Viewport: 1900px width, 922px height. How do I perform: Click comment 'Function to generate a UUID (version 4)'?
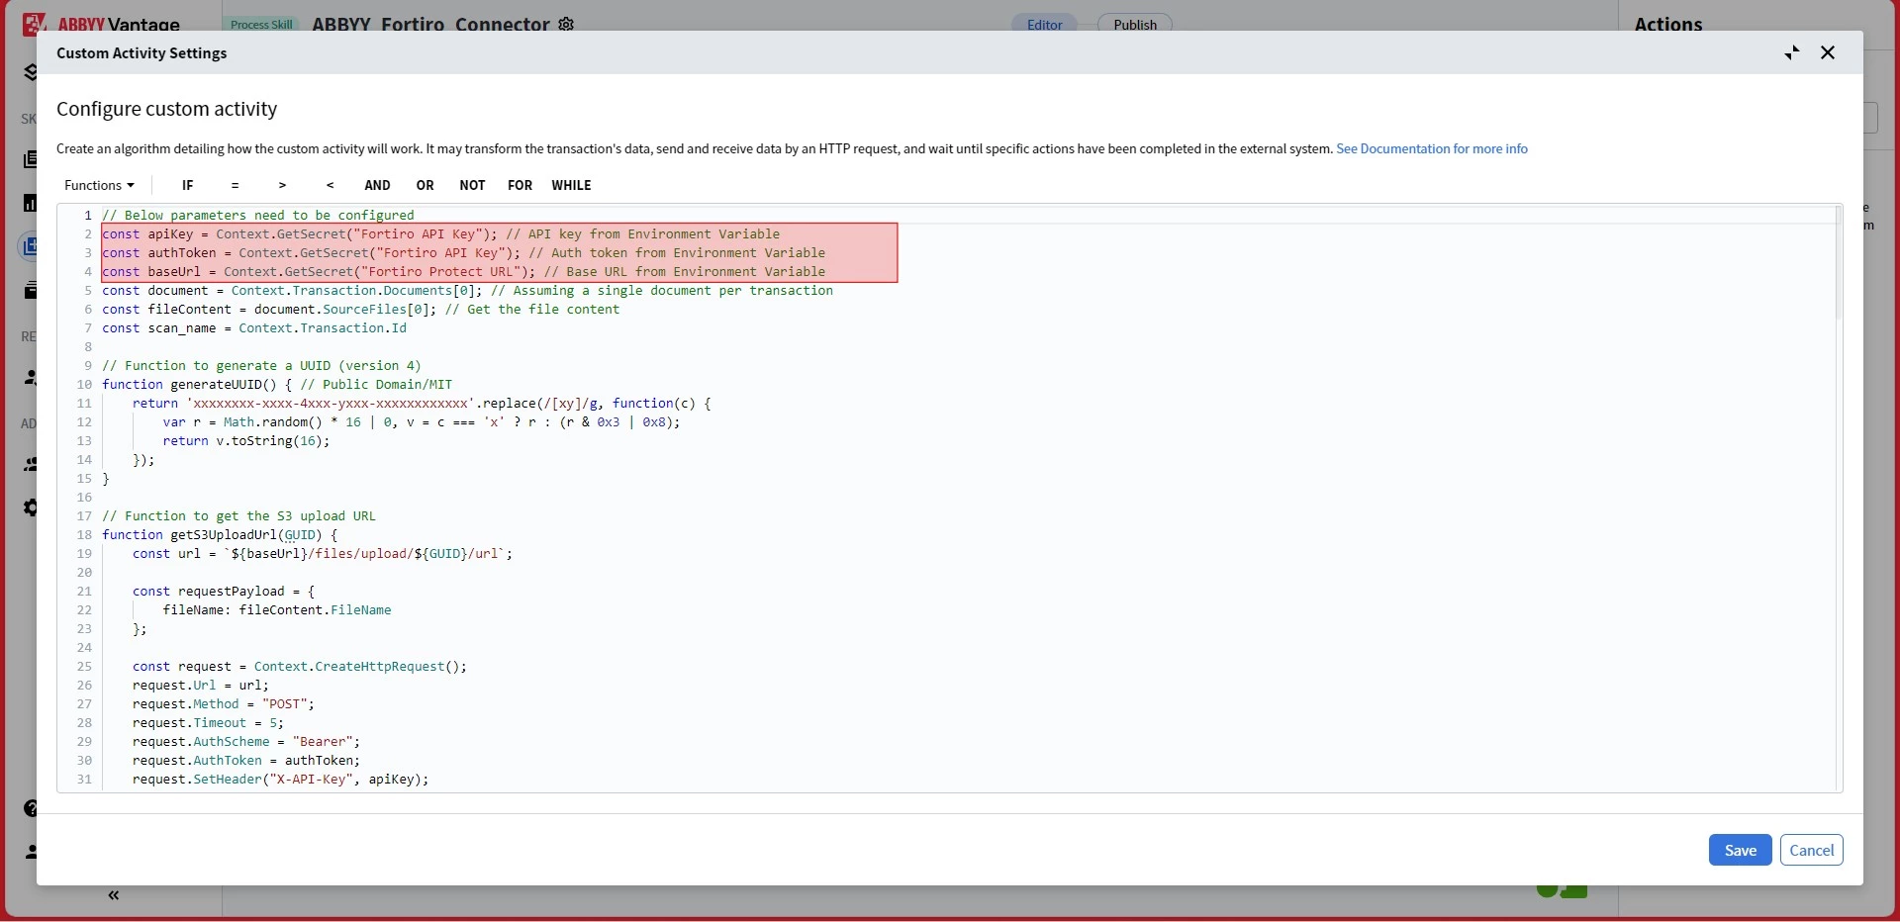[261, 365]
